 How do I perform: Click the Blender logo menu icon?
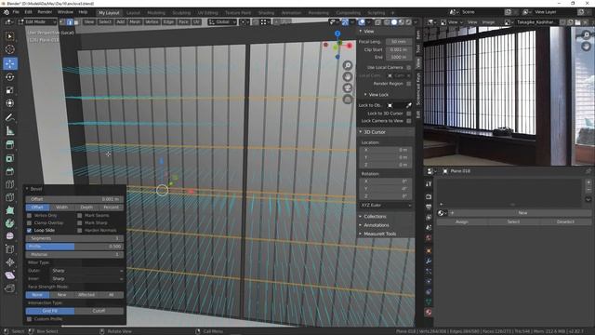(7, 12)
